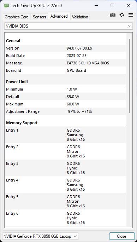Select Memory Support Entry 1 Samsung
137x242 pixels.
click(x=65, y=135)
